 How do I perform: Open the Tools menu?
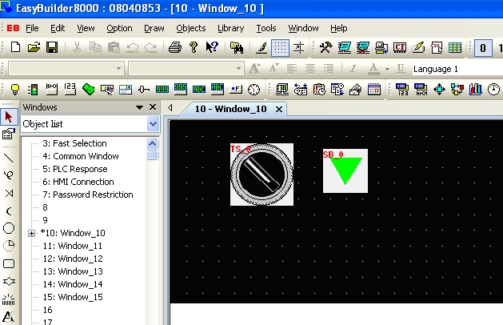pyautogui.click(x=266, y=28)
